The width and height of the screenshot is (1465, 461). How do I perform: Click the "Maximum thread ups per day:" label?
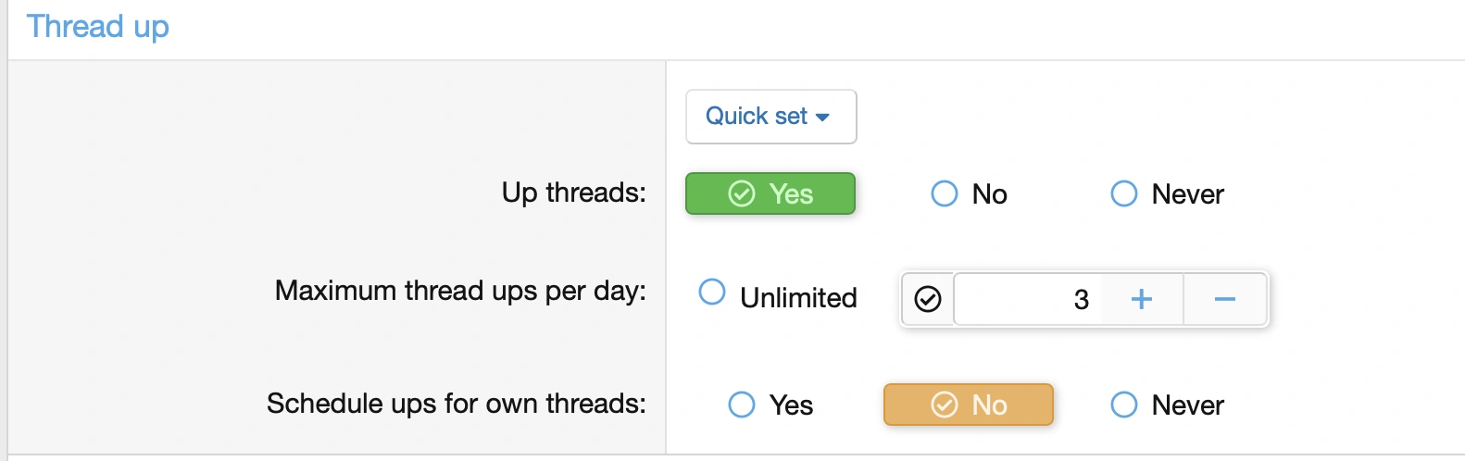point(460,291)
